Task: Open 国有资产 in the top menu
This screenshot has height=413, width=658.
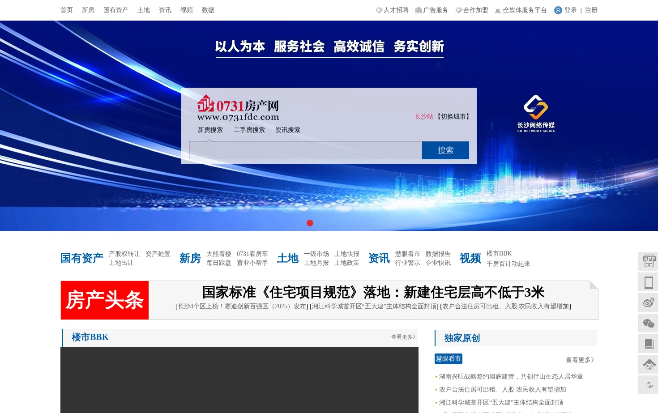Action: (116, 10)
